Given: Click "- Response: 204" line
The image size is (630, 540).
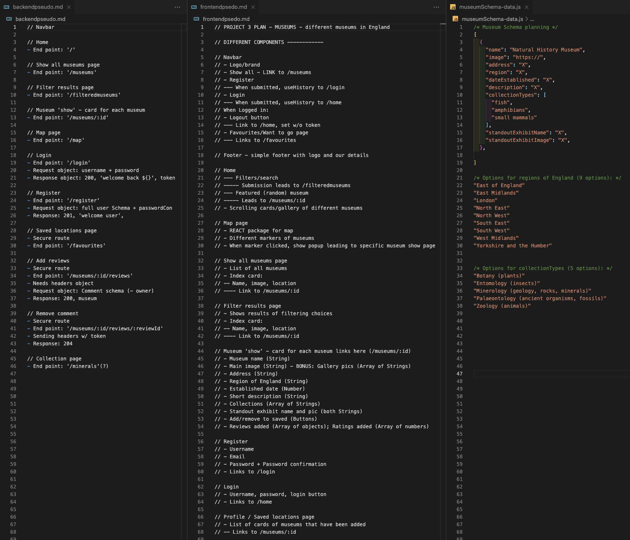Looking at the screenshot, I should point(50,344).
